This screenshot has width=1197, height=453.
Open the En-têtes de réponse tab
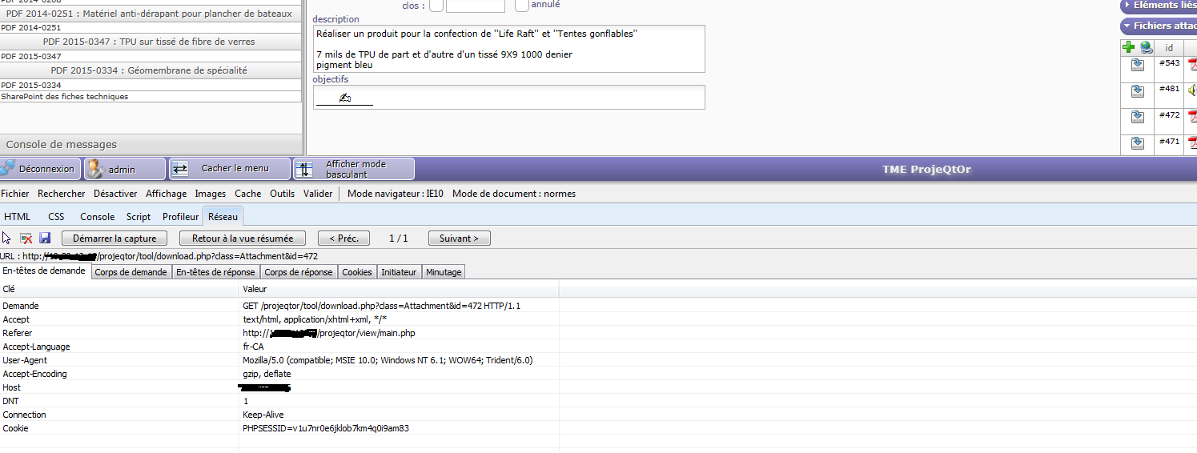[215, 272]
